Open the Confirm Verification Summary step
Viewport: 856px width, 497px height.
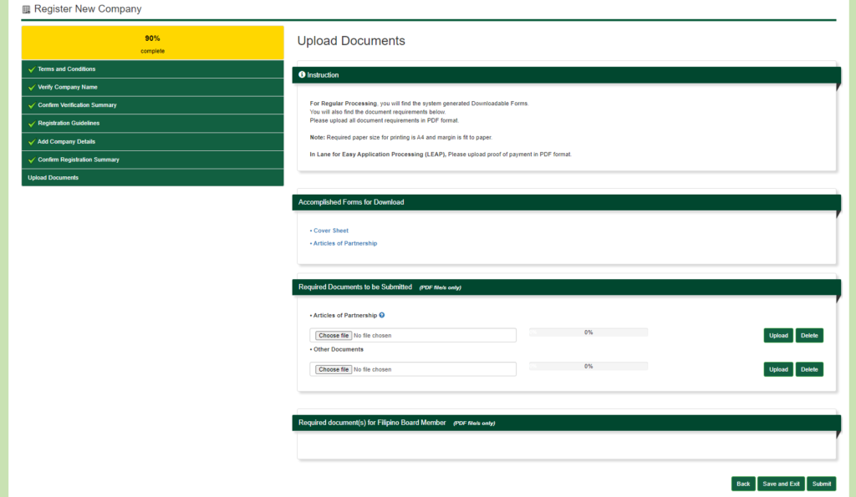coord(77,105)
